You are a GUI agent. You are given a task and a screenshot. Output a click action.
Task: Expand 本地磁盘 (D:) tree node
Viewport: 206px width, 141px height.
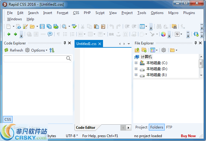click(136, 69)
